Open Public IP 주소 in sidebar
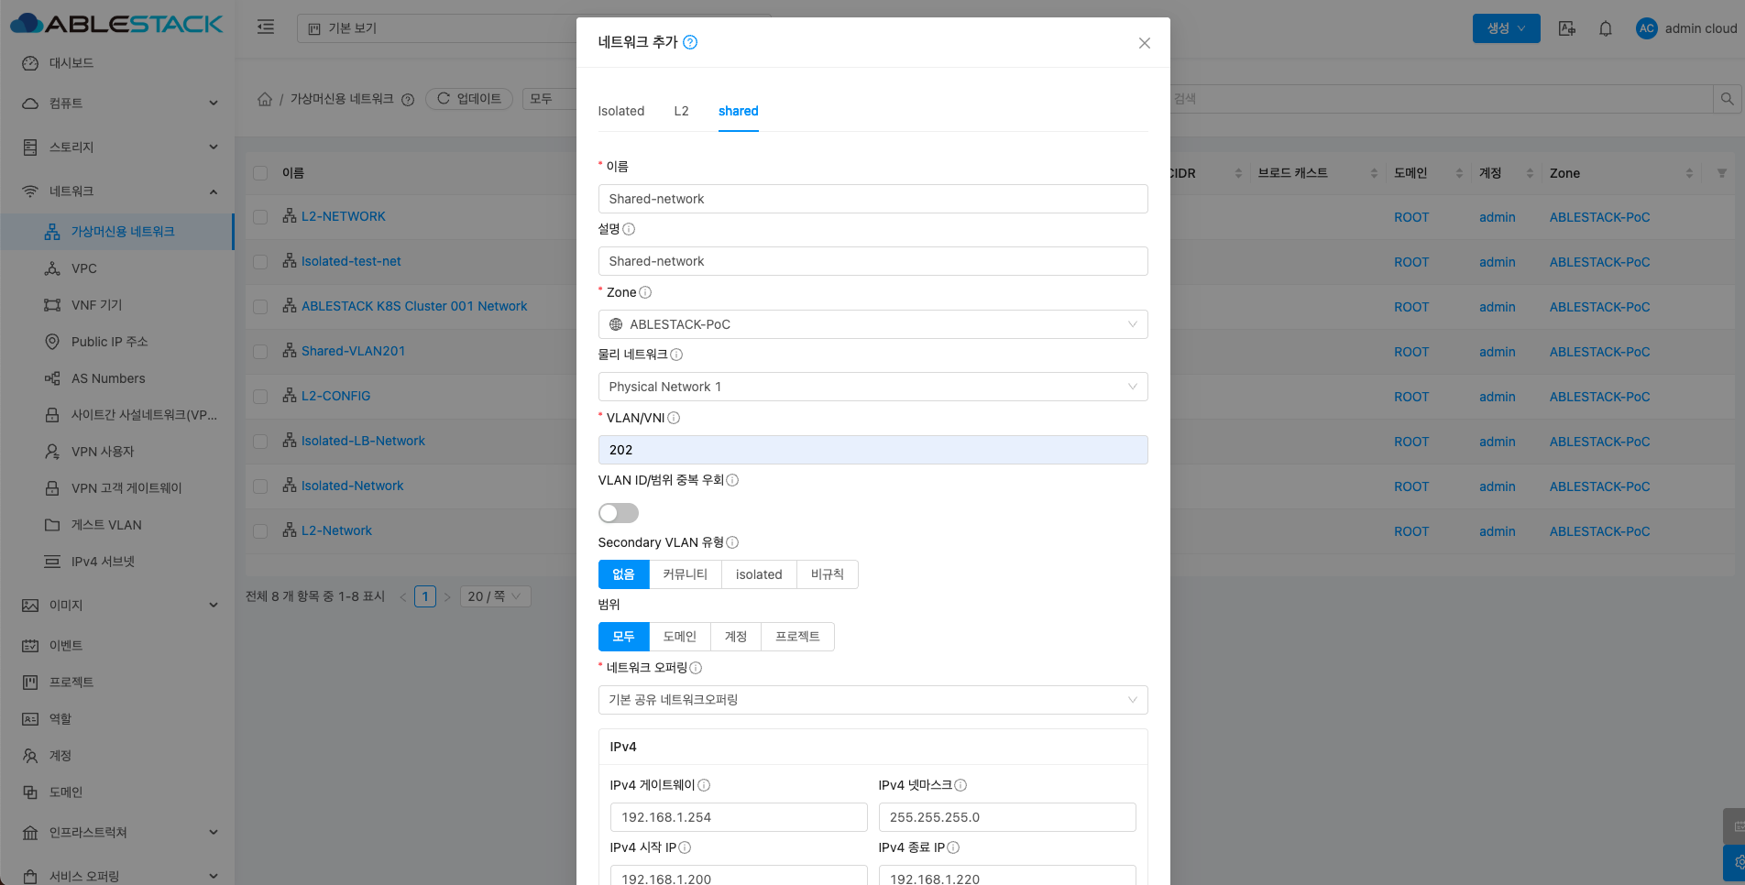 [x=109, y=342]
